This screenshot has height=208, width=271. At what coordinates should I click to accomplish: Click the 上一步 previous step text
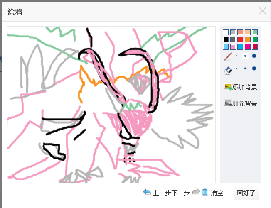tap(162, 193)
